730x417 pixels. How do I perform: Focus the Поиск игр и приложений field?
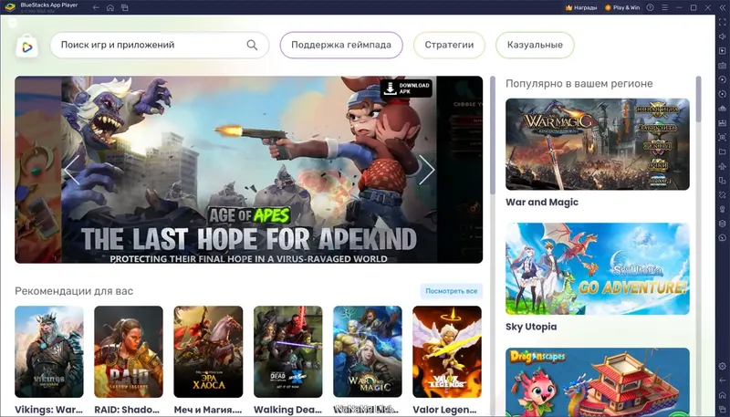(x=159, y=45)
